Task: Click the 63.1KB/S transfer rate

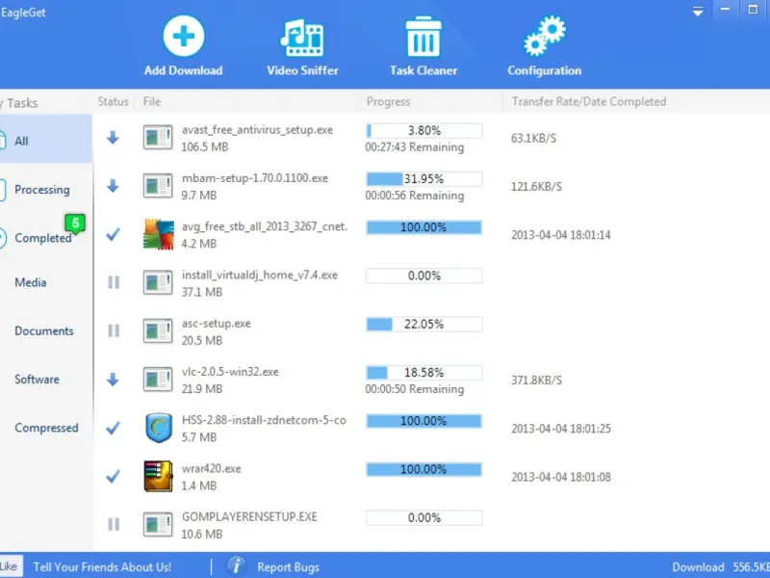Action: coord(533,138)
